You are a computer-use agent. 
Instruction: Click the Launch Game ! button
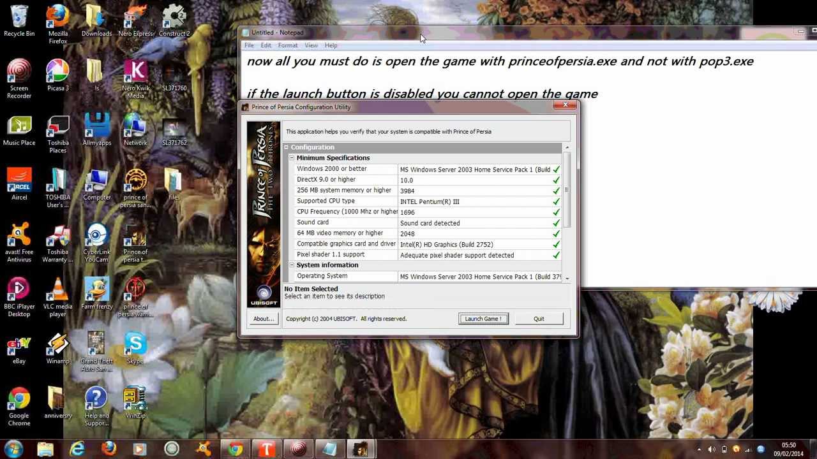click(x=483, y=319)
